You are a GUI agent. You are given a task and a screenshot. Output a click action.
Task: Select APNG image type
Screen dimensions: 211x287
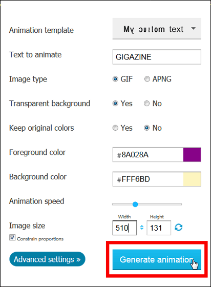(x=147, y=79)
